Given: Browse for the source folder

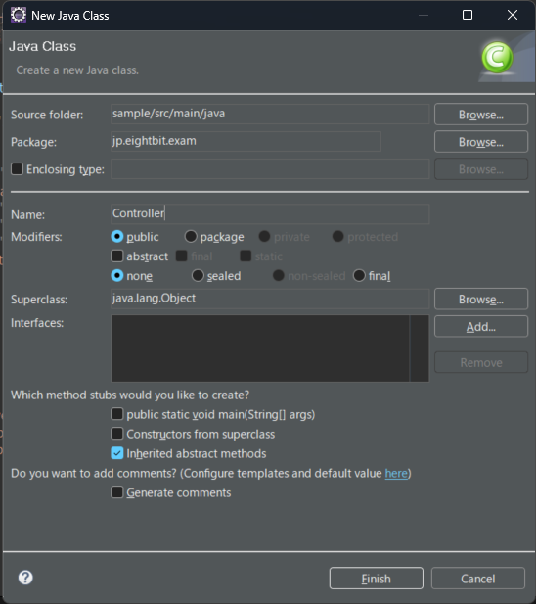Looking at the screenshot, I should [x=481, y=115].
